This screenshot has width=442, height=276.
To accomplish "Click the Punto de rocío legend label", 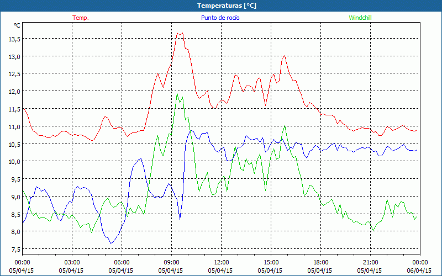I will coord(220,18).
